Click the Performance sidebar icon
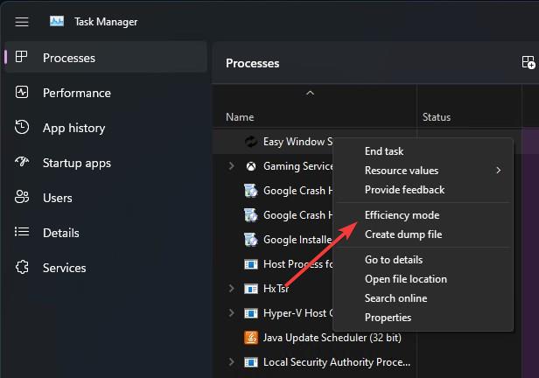Viewport: 539px width, 378px height. point(23,93)
